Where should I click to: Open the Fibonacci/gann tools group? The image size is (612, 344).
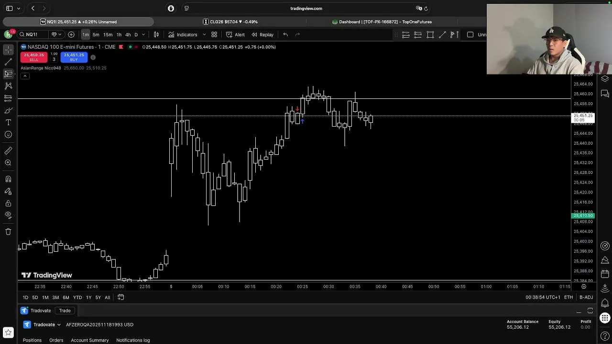tap(8, 74)
